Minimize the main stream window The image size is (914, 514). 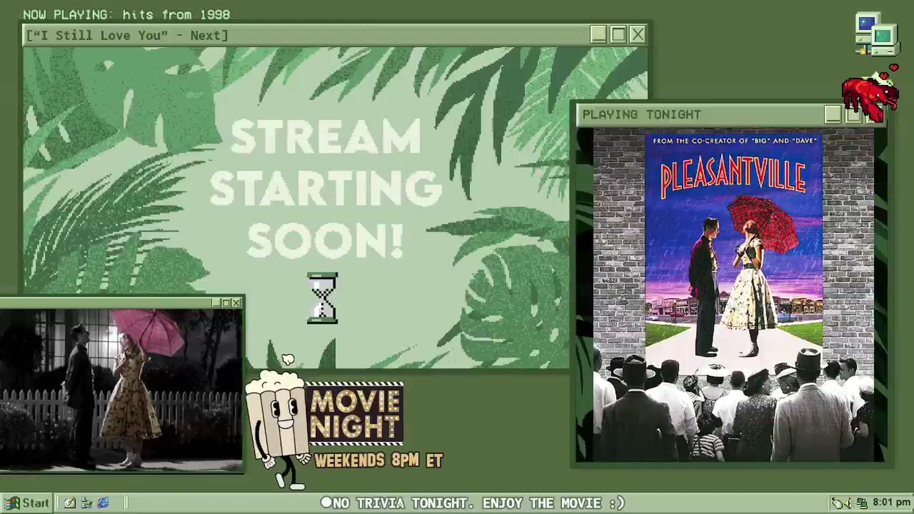(x=598, y=35)
